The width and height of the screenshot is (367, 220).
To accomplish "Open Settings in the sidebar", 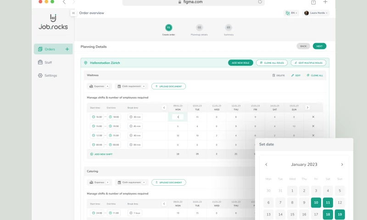I will click(x=48, y=76).
